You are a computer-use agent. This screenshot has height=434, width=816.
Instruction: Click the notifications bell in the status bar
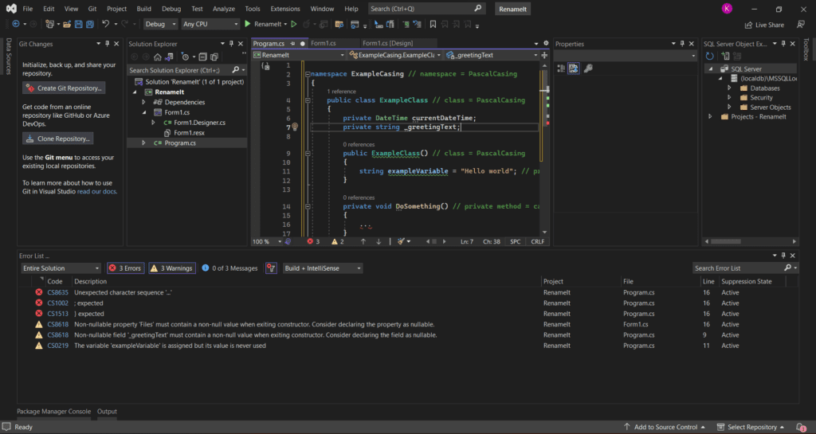(x=801, y=427)
